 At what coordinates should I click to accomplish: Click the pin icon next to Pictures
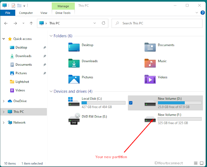click(45, 73)
